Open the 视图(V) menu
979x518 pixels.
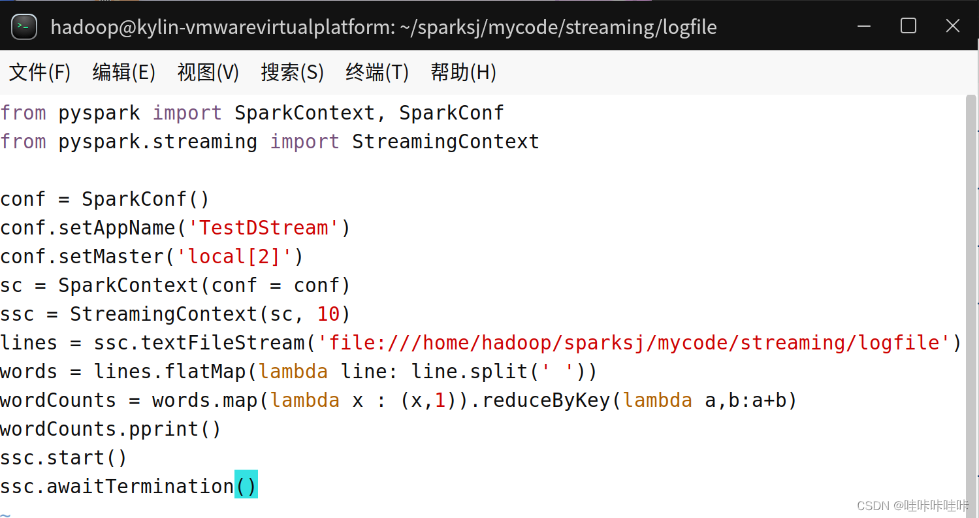(208, 73)
